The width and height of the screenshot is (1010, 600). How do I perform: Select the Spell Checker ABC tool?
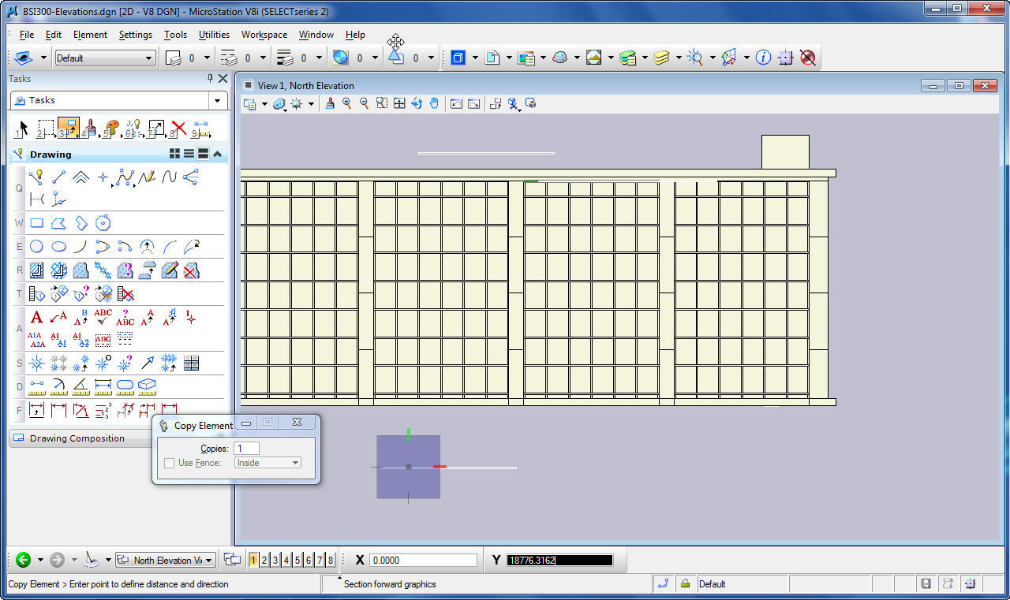(x=103, y=318)
